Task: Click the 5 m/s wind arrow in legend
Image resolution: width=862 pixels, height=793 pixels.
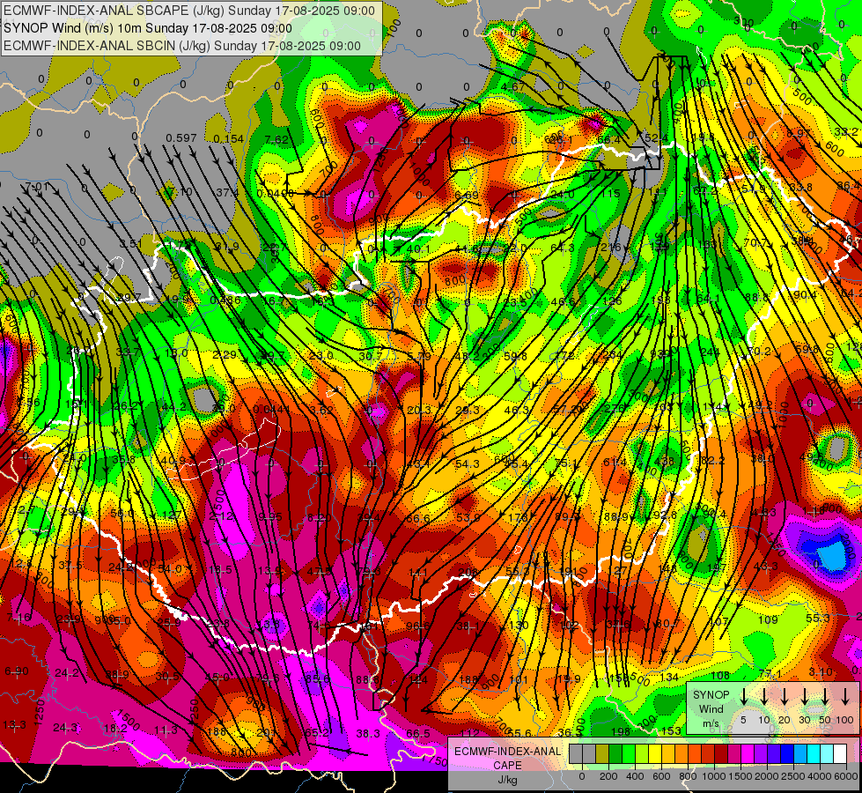Action: [x=743, y=697]
